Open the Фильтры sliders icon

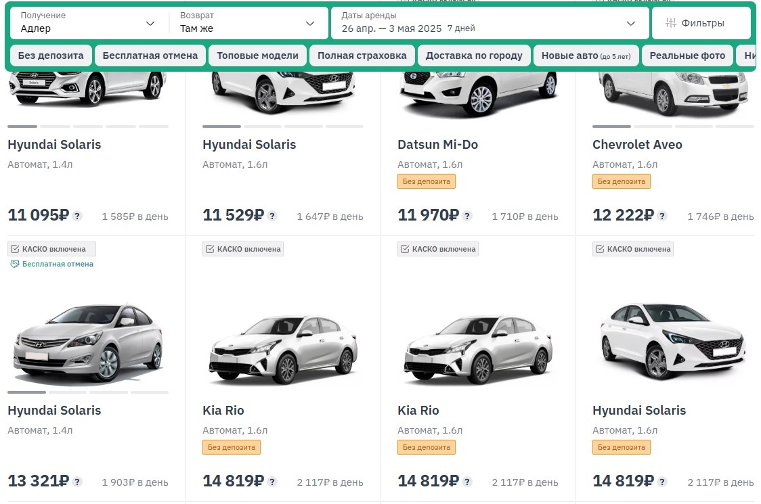(671, 23)
